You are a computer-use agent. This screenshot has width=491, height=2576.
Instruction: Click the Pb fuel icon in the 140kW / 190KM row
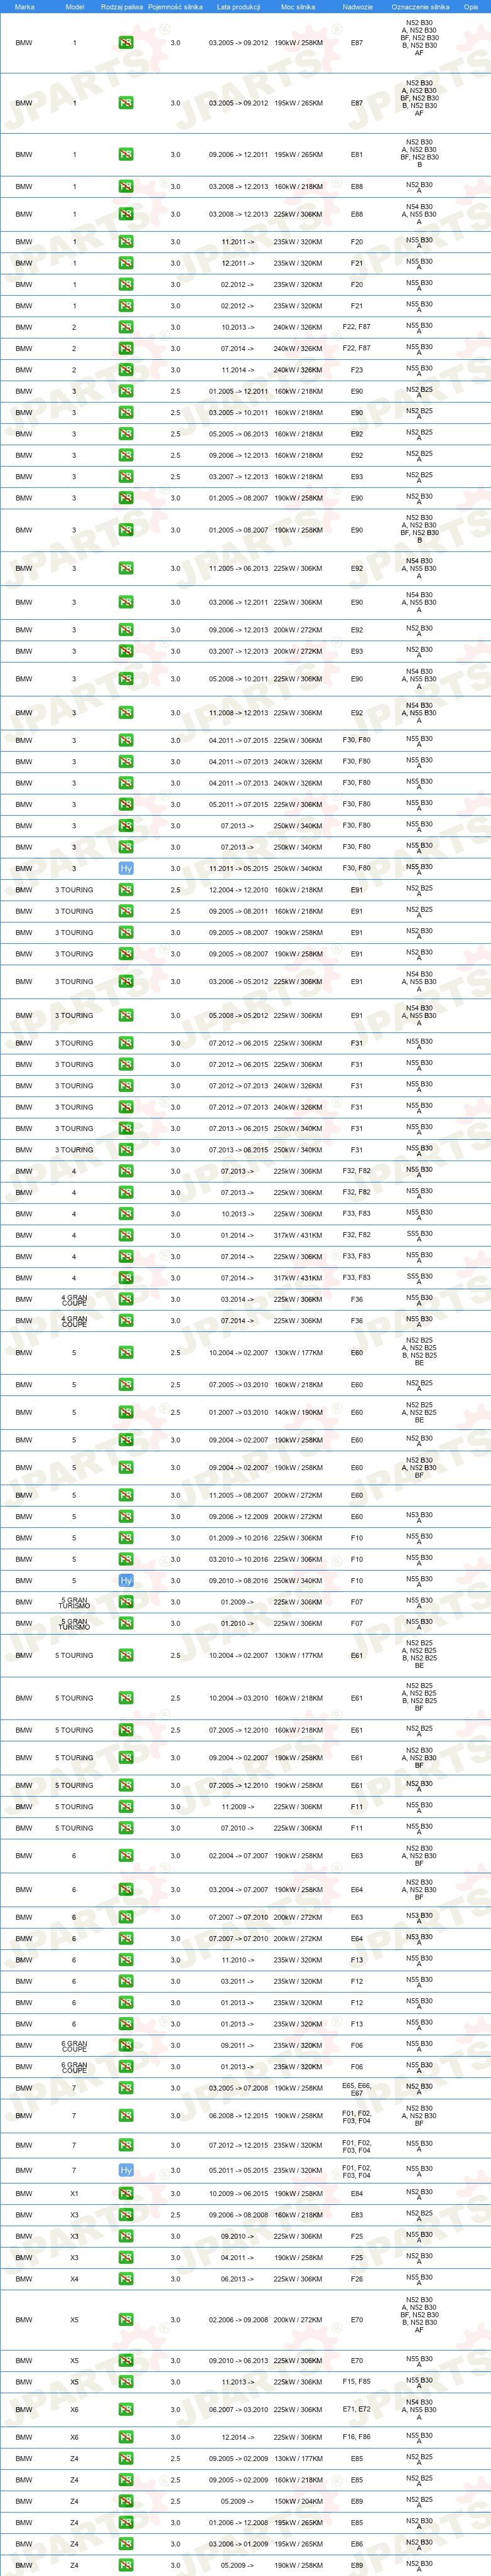coord(126,1412)
